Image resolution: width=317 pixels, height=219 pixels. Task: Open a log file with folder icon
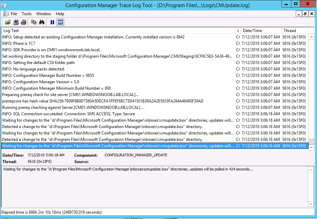tap(8, 22)
